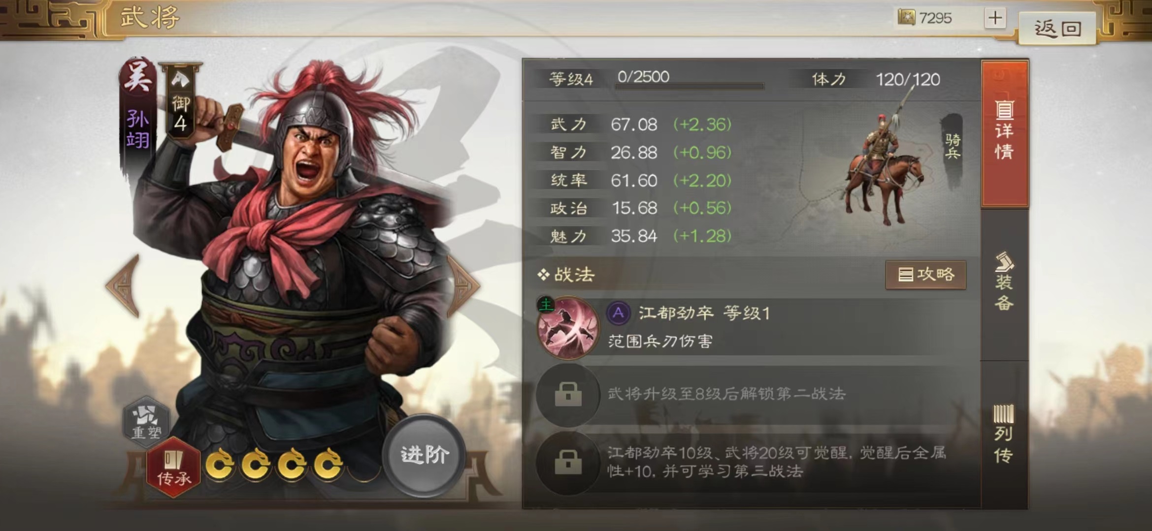Viewport: 1152px width, 531px height.
Task: Tap the 御 4 command cost banner
Action: pos(180,100)
